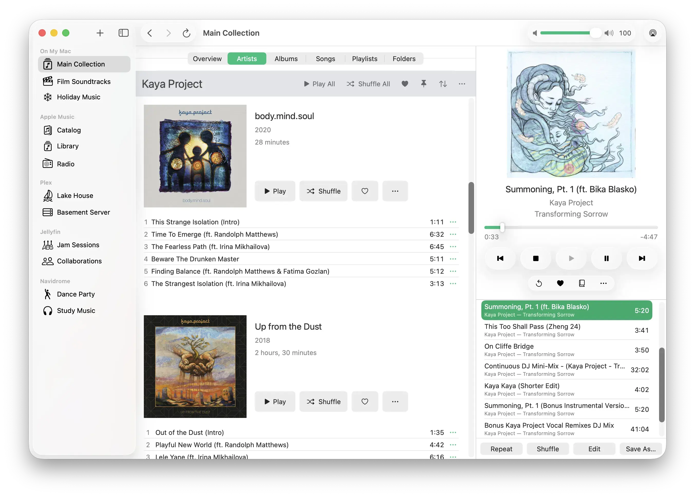The width and height of the screenshot is (695, 497).
Task: Pin the Kaya Project artist
Action: pyautogui.click(x=424, y=84)
